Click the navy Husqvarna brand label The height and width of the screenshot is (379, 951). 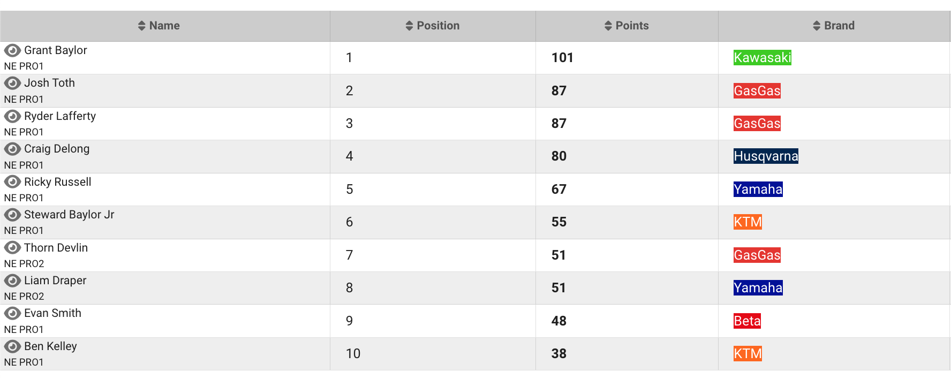tap(766, 156)
